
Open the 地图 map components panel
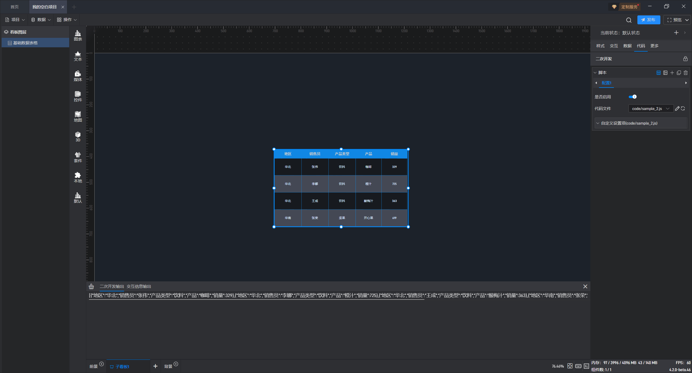[78, 116]
